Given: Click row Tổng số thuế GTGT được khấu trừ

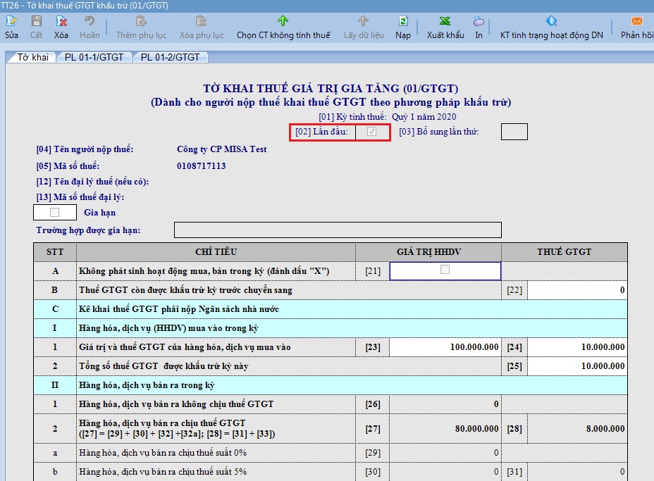Looking at the screenshot, I should (x=331, y=366).
